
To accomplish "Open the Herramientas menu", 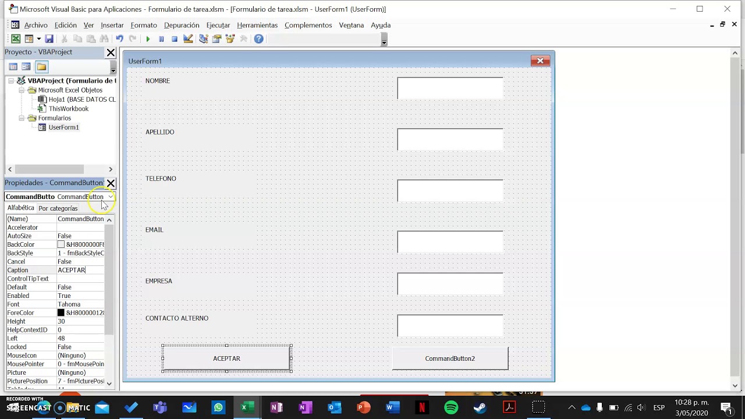I will (x=257, y=25).
